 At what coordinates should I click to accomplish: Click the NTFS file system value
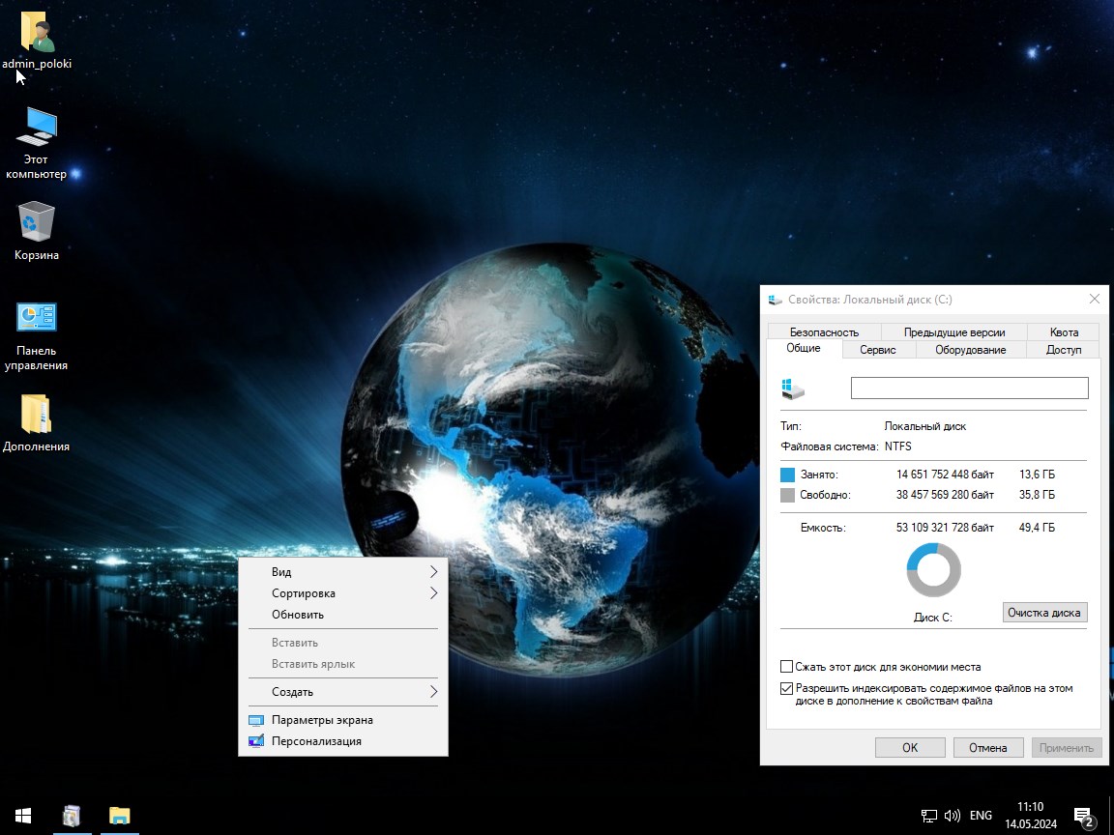point(898,446)
